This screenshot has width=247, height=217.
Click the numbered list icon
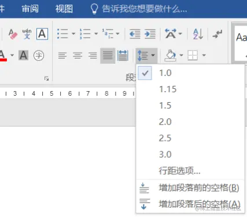coord(85,34)
